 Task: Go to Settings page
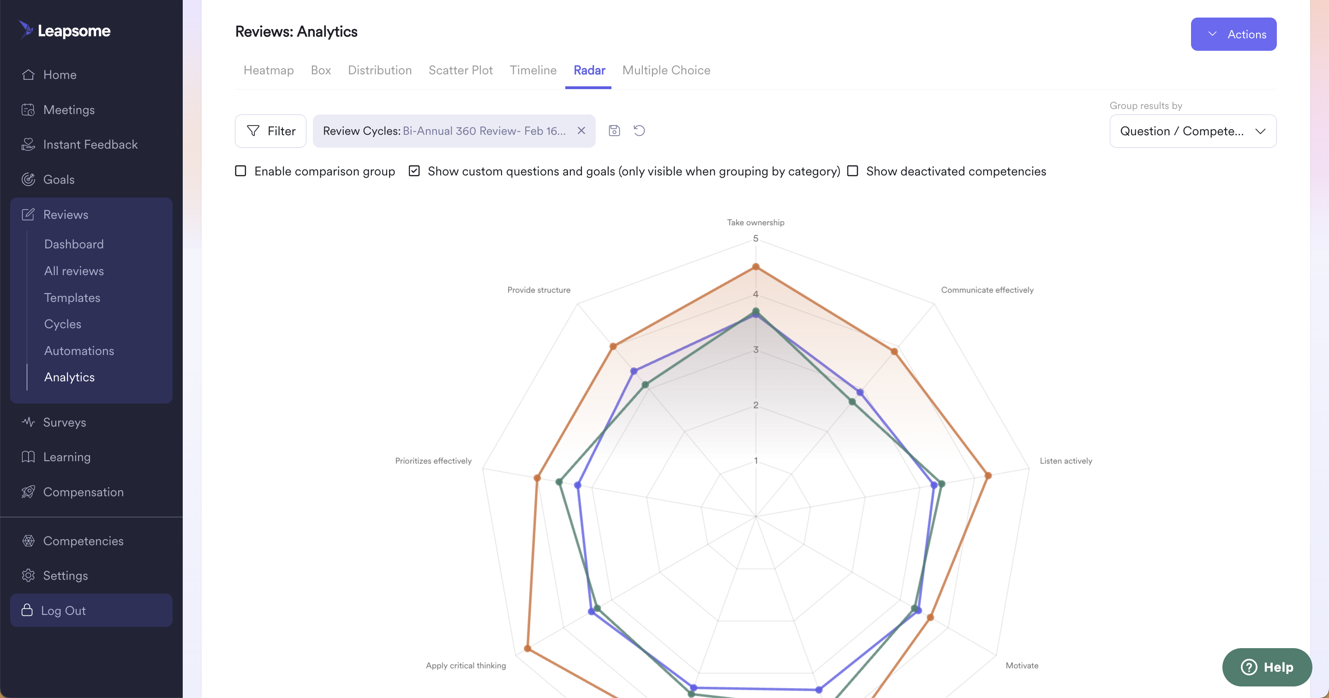click(66, 575)
